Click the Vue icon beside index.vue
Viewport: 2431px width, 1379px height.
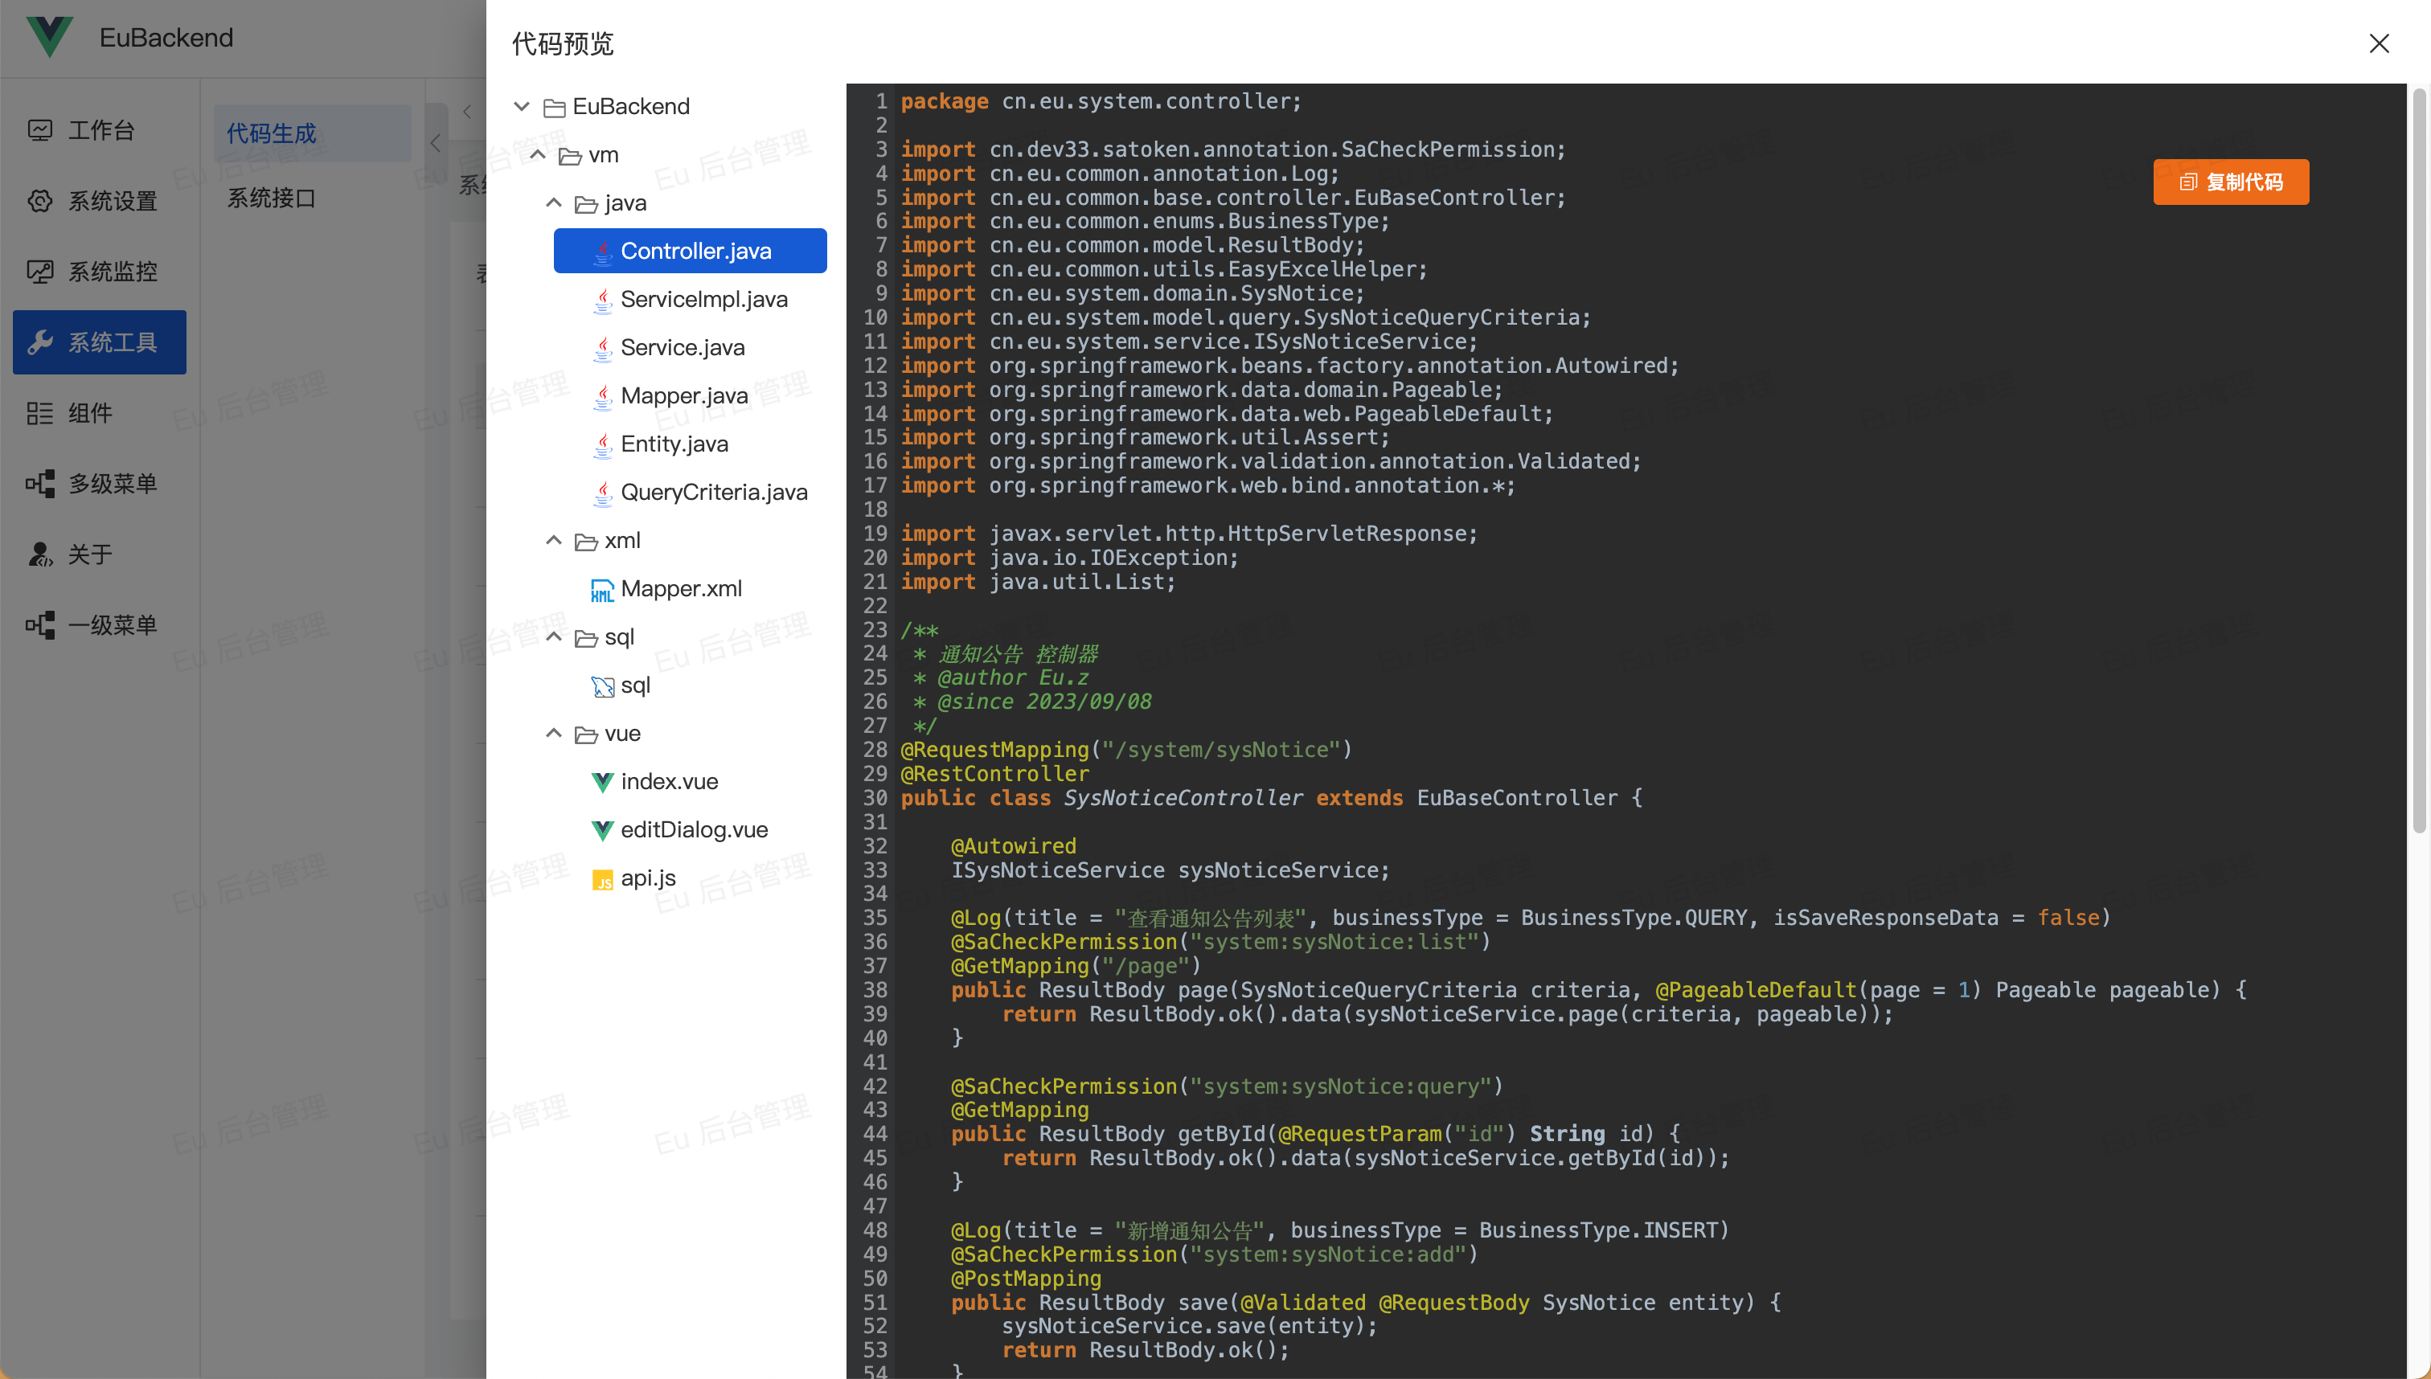coord(603,783)
